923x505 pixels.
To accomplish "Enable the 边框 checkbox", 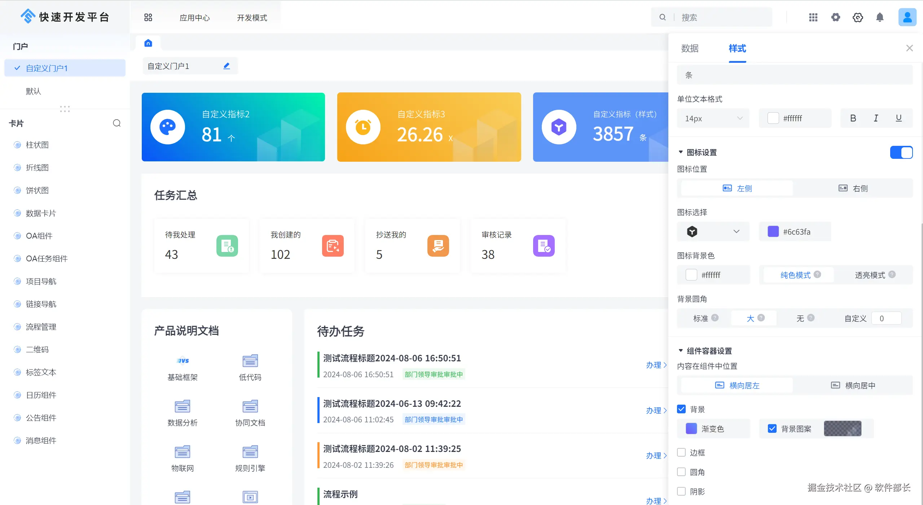I will coord(681,452).
